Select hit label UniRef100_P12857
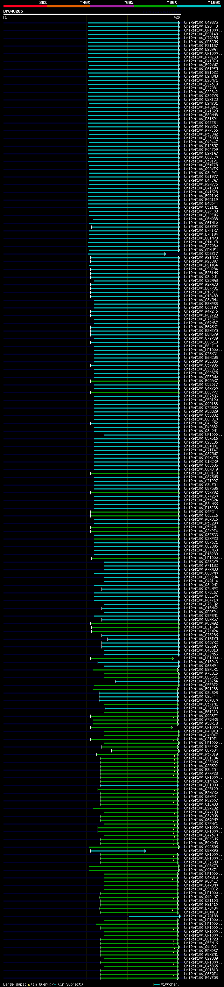 (201, 146)
